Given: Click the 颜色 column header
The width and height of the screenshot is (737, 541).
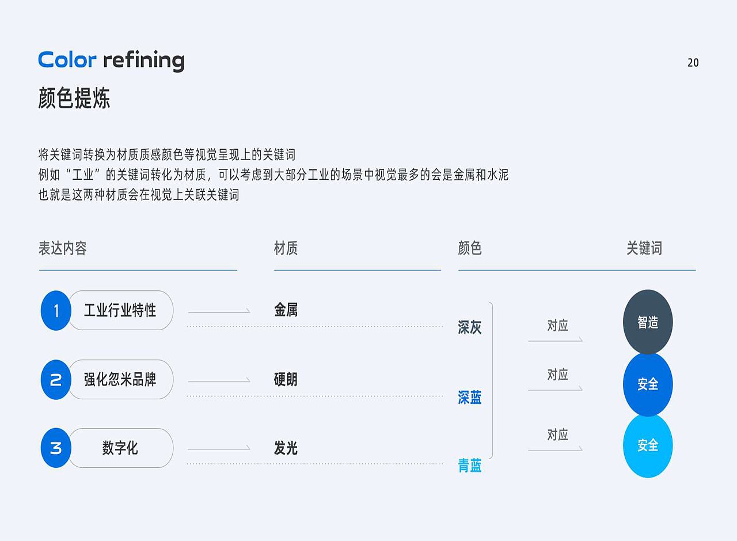Looking at the screenshot, I should click(470, 248).
